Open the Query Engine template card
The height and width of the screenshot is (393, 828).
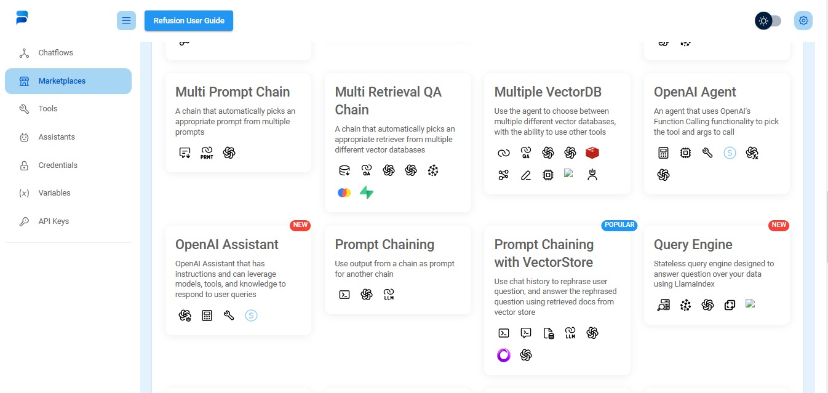(717, 276)
